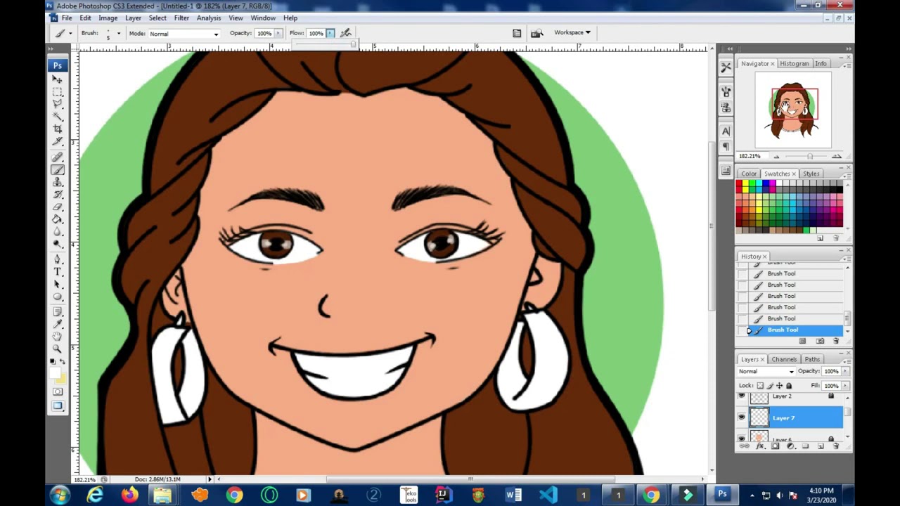The height and width of the screenshot is (506, 900).
Task: Select the Rectangular Marquee tool
Action: click(x=58, y=92)
